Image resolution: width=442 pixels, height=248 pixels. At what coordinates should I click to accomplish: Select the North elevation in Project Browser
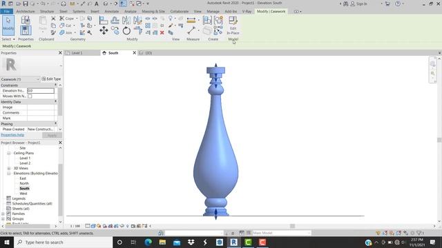[24, 183]
